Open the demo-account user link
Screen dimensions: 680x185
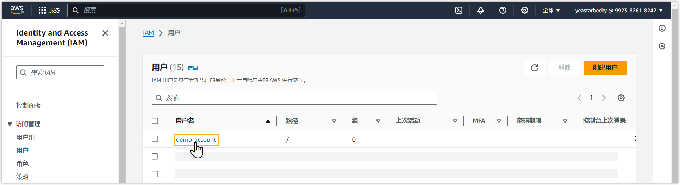tap(196, 140)
